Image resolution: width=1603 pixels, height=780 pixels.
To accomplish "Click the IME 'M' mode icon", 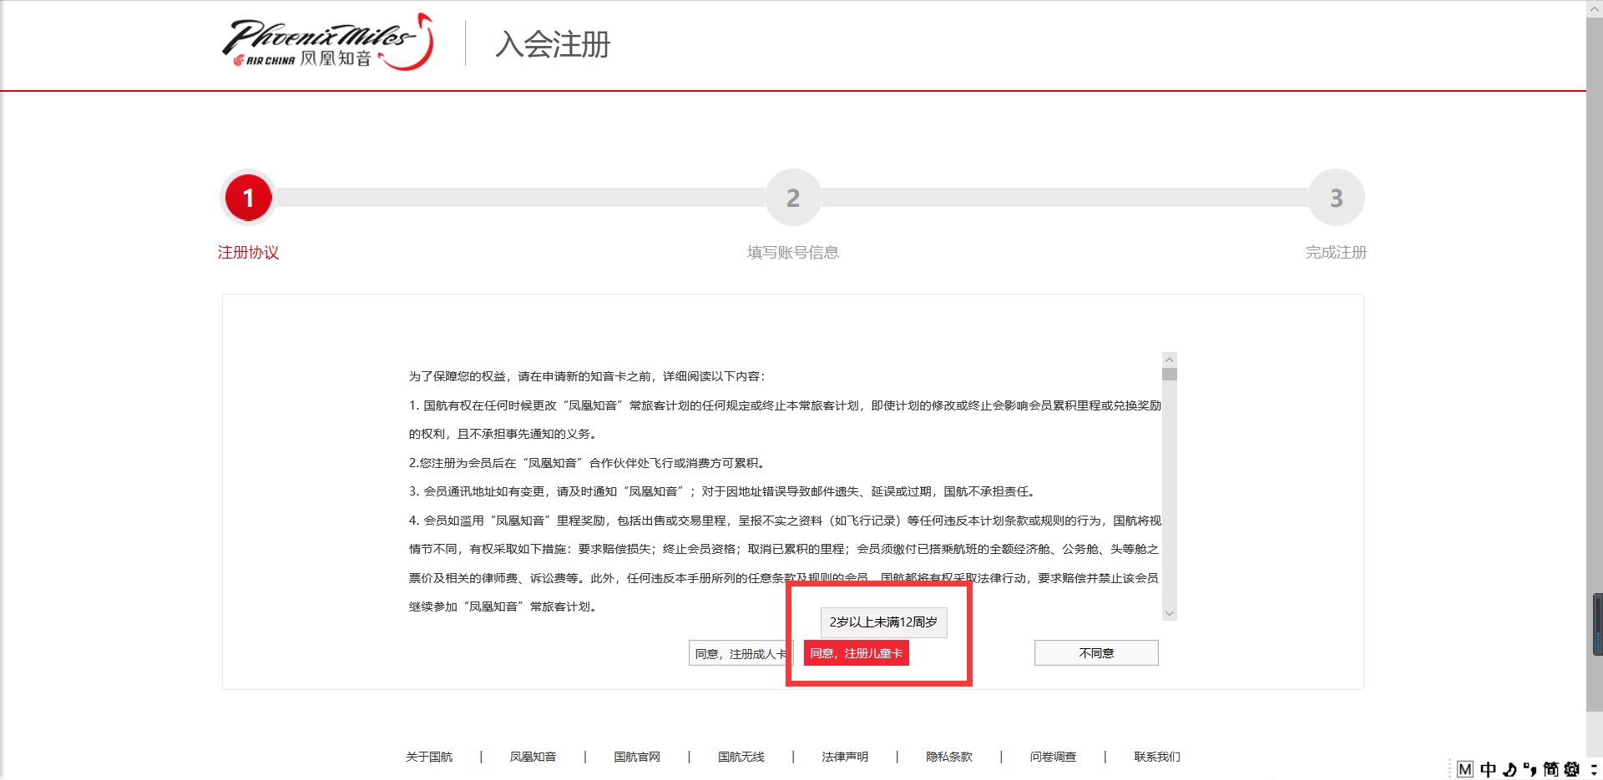I will point(1465,769).
